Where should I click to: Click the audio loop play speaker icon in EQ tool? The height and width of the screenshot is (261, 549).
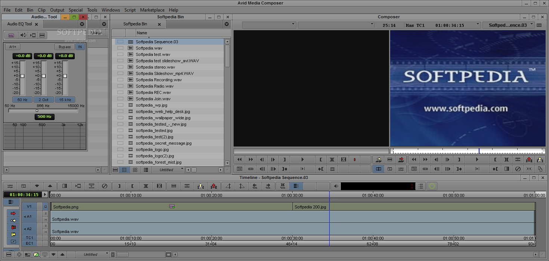[x=23, y=35]
